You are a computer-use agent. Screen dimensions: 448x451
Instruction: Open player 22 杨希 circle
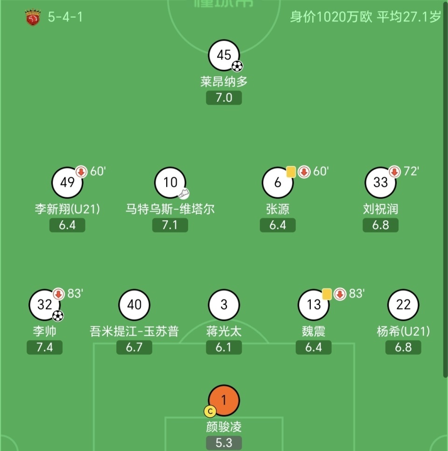(403, 304)
